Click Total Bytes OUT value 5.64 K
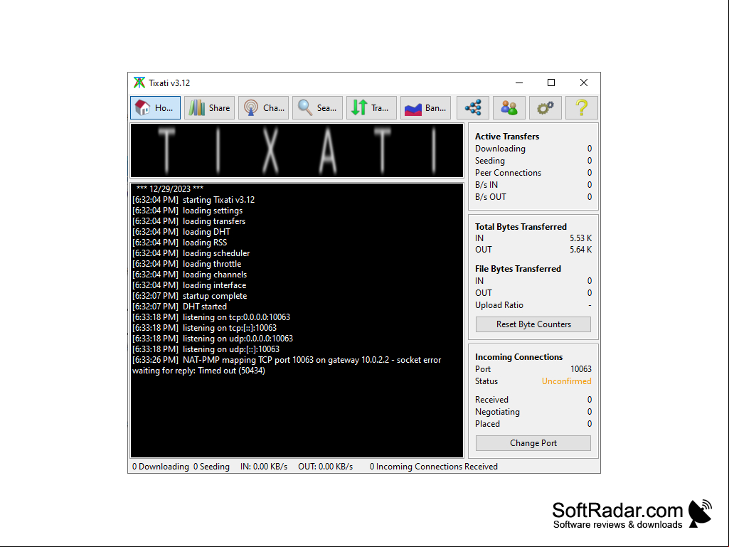729x547 pixels. [580, 249]
